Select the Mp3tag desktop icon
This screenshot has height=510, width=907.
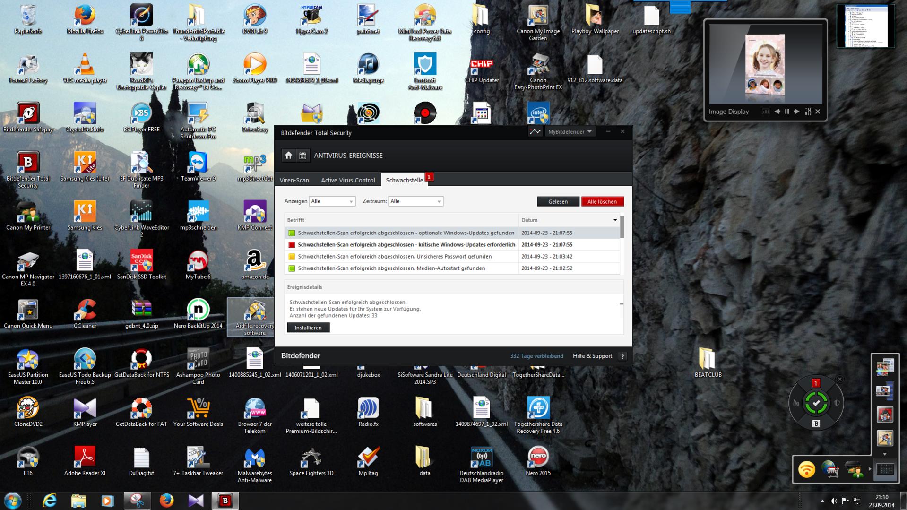pos(368,462)
